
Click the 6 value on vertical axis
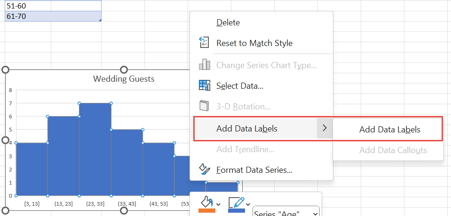coord(10,116)
